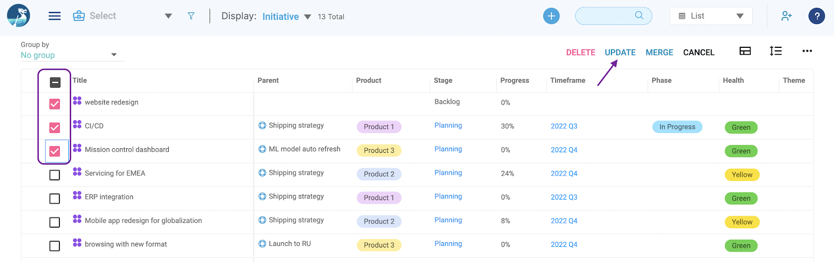The image size is (834, 262).
Task: Click the filter funnel icon
Action: (x=191, y=16)
